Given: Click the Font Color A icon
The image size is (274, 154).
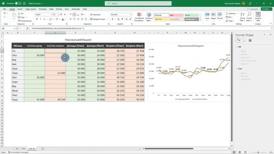Looking at the screenshot, I should click(63, 19).
